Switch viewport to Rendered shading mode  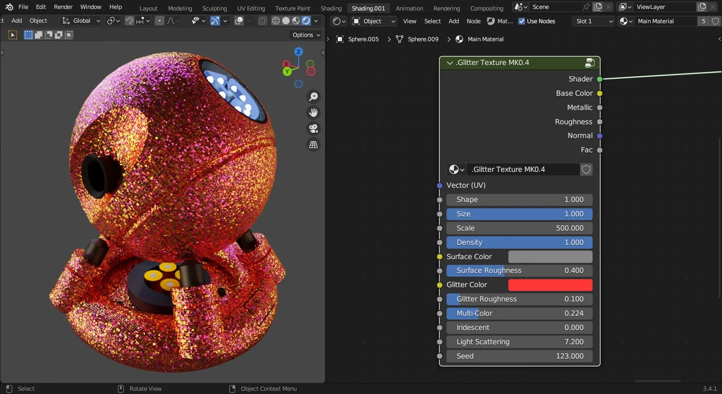coord(307,20)
